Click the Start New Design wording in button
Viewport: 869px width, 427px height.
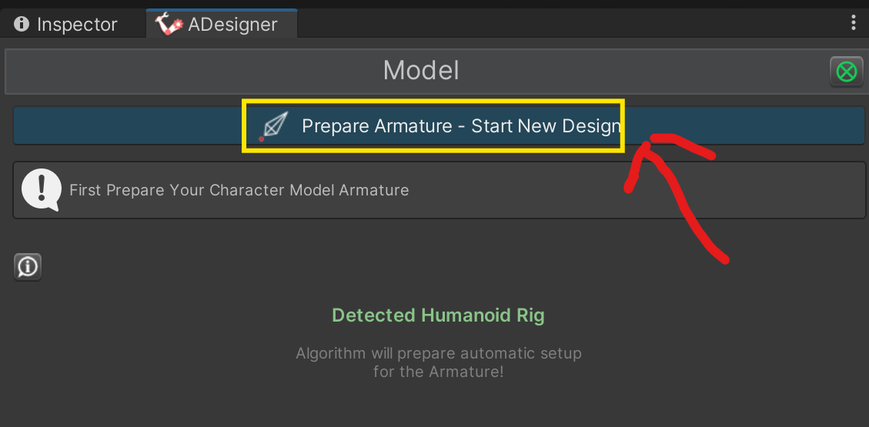coord(546,126)
